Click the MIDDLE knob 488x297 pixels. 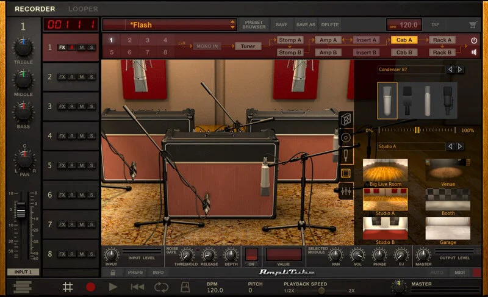pyautogui.click(x=23, y=80)
